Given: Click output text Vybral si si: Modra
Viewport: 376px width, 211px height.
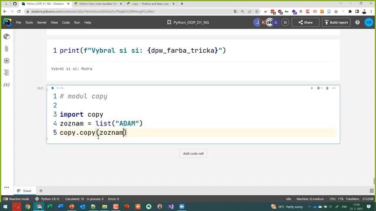Looking at the screenshot, I should (x=72, y=69).
